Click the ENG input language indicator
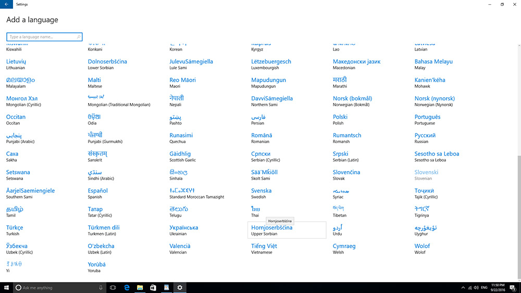 (483, 288)
